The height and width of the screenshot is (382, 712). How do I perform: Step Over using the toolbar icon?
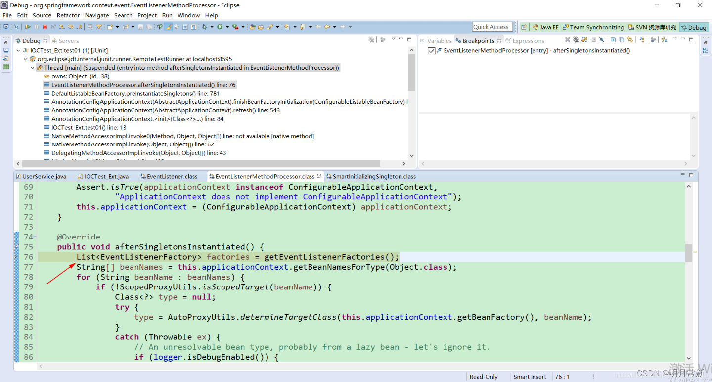pos(70,27)
